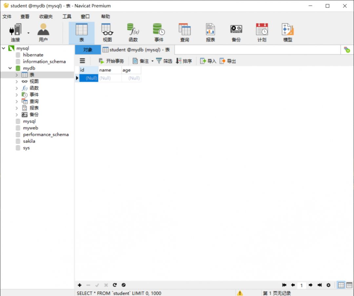This screenshot has height=296, width=354.
Task: Open the 事件 events section
Action: coord(159,33)
